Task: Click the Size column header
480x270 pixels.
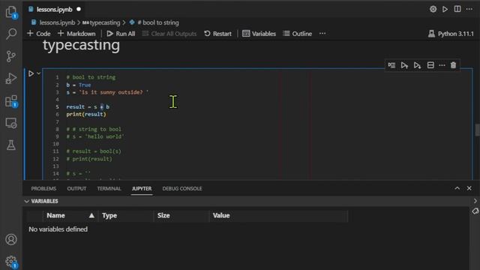Action: click(x=181, y=215)
